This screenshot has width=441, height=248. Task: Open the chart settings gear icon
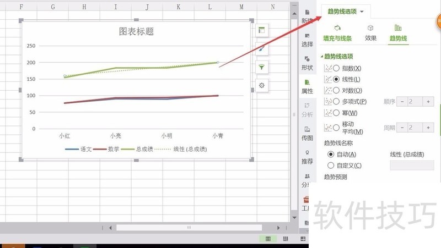(261, 85)
